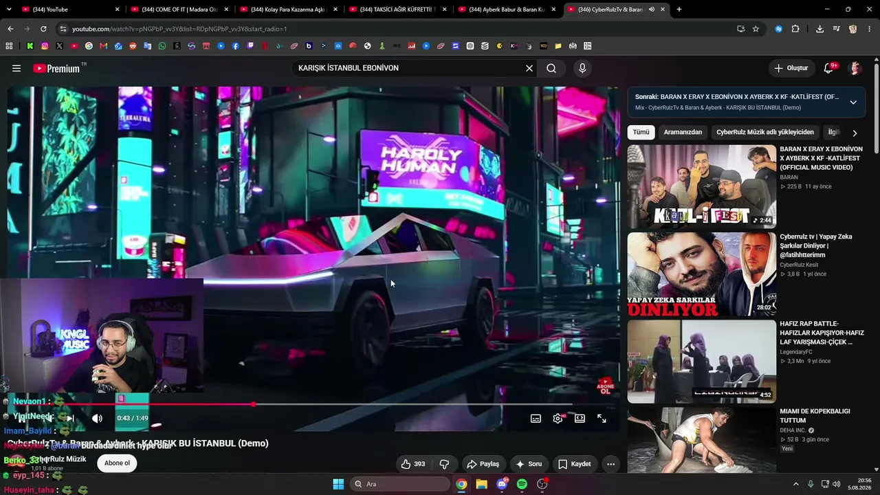Open MIAMI DE KOPEKBALIGI TUTTUM title
Screen dimensions: 880x495
(x=815, y=416)
